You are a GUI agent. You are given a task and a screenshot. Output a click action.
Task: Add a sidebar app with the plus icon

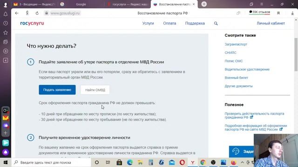[x=6, y=133]
